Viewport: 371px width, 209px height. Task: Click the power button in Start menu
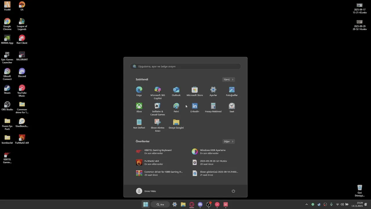click(x=233, y=191)
